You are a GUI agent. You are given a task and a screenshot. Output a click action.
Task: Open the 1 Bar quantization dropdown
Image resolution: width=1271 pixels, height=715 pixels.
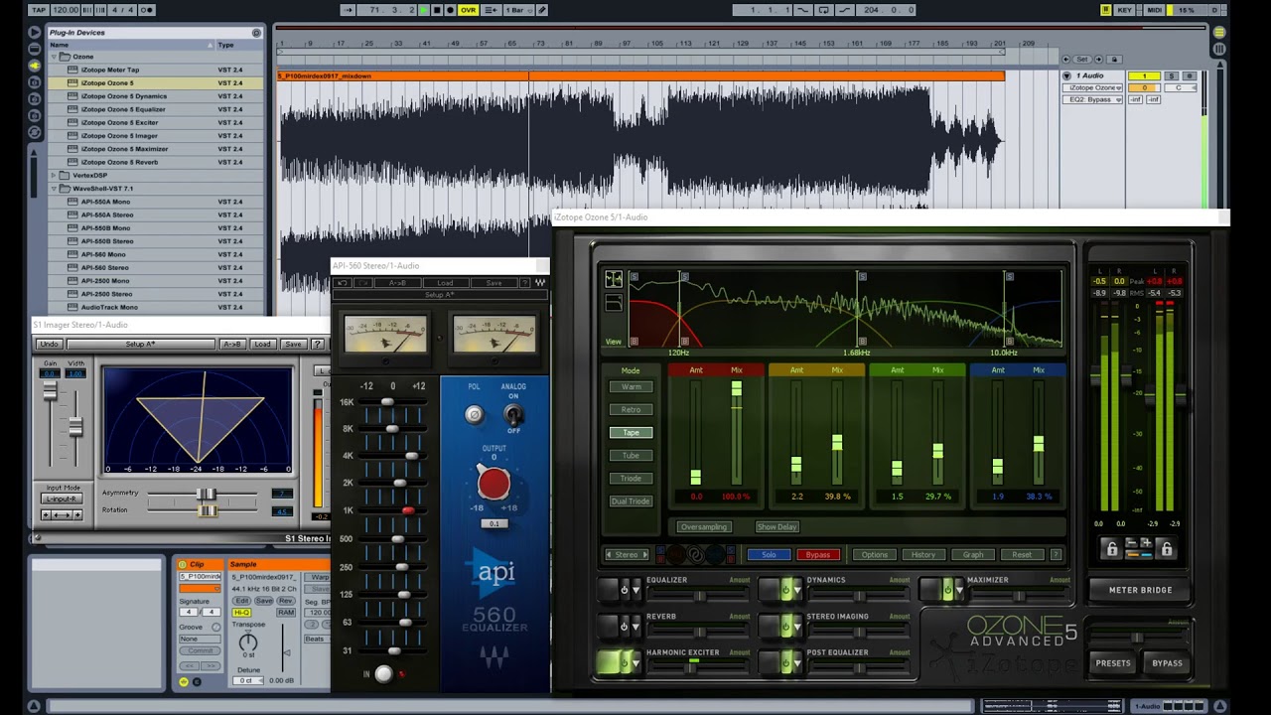517,10
